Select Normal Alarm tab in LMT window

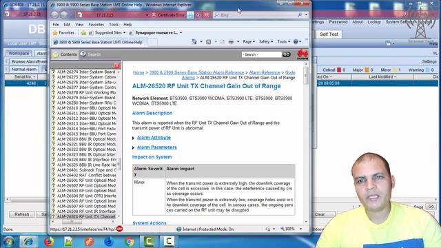(x=24, y=69)
